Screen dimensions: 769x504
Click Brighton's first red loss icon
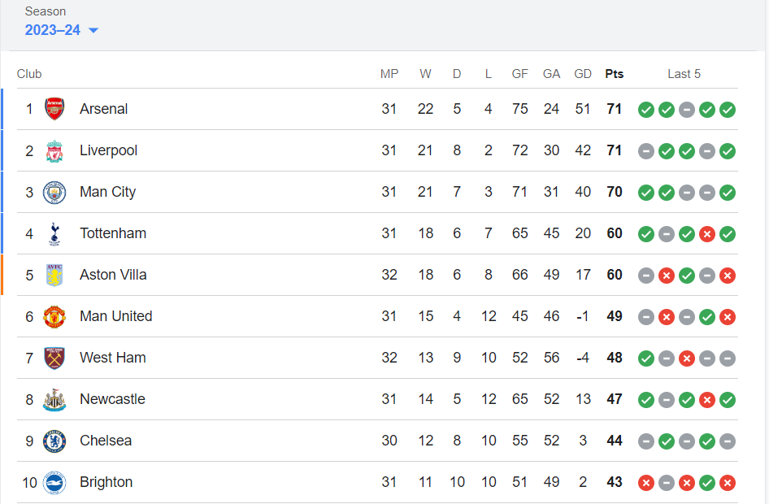(x=646, y=483)
